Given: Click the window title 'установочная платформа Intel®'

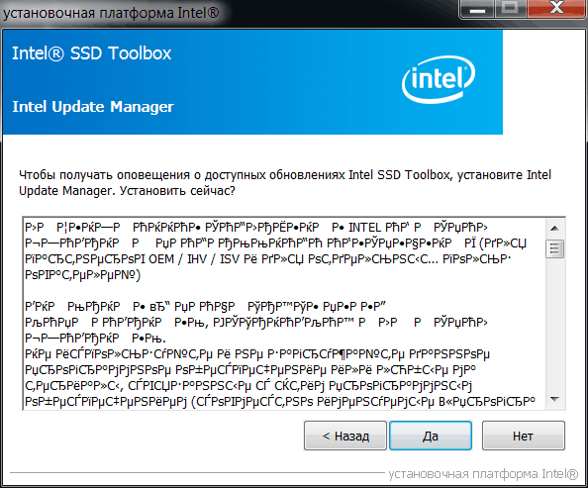Looking at the screenshot, I should 111,13.
